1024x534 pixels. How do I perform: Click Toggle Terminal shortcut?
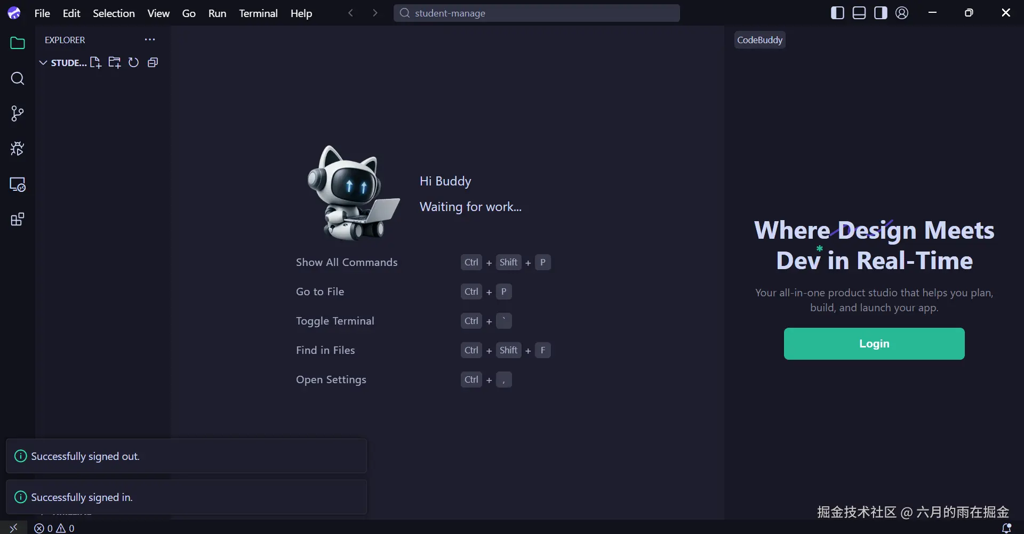pyautogui.click(x=335, y=321)
